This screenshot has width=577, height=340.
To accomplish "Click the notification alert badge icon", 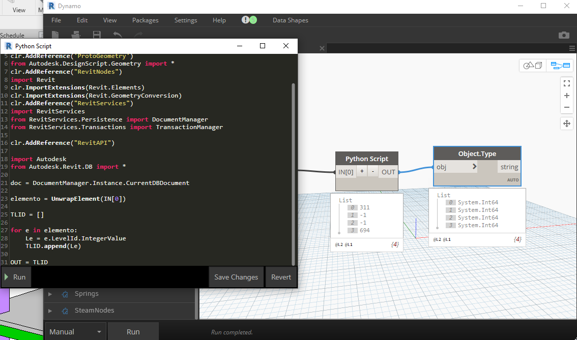I will click(x=249, y=20).
